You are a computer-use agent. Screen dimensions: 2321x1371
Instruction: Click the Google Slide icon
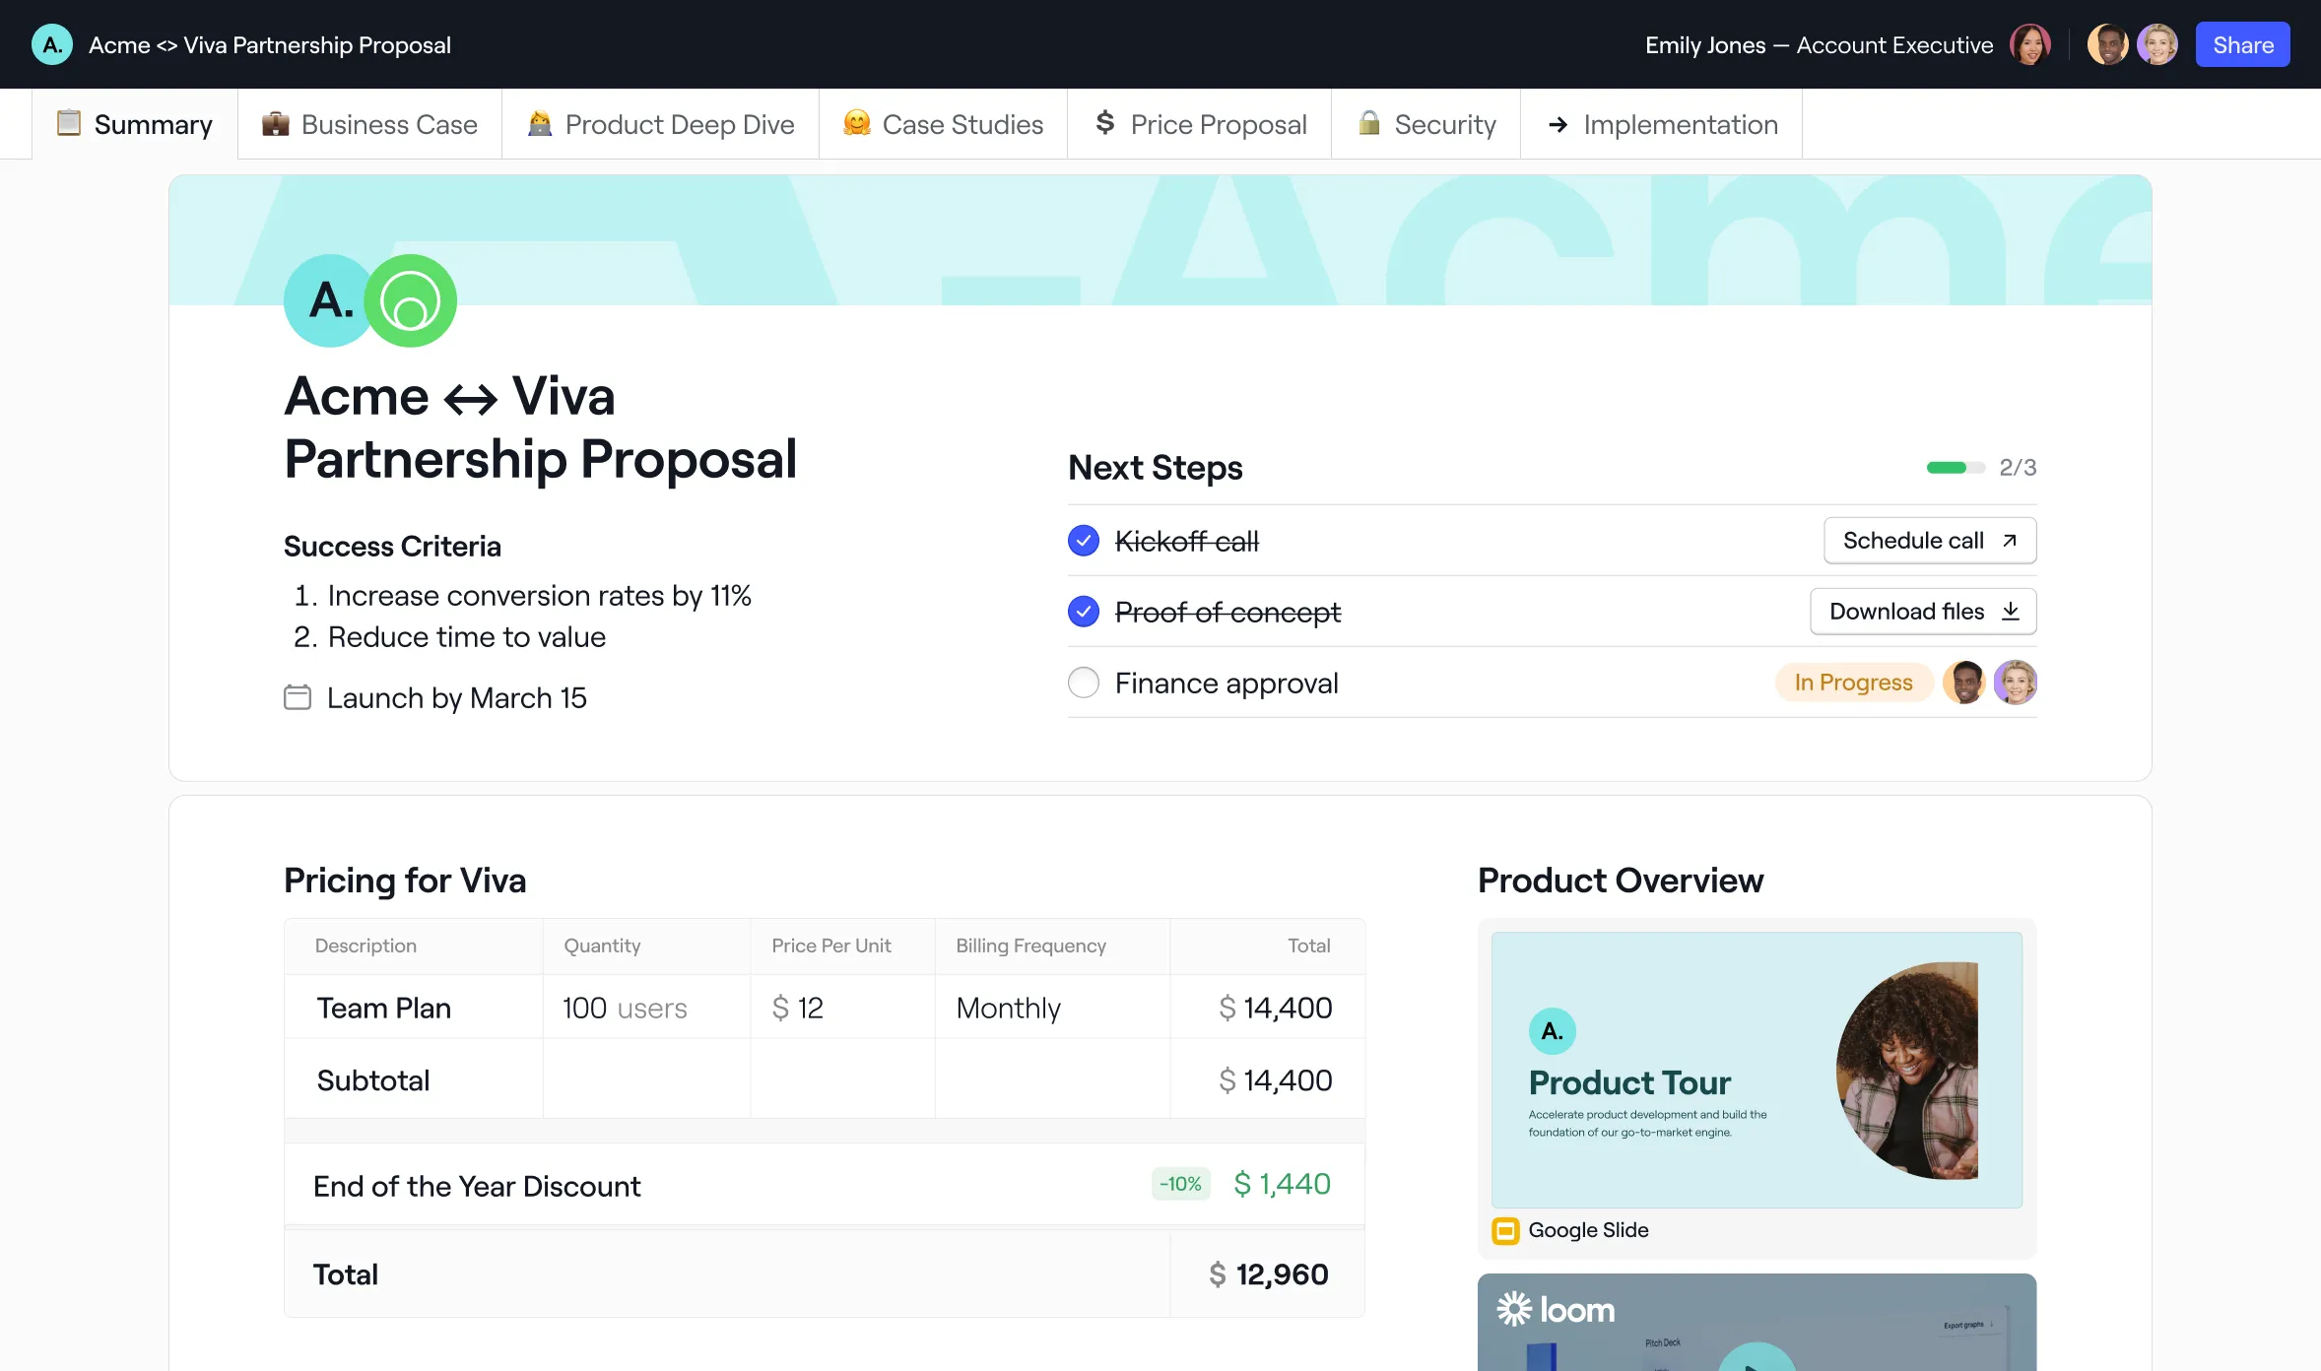coord(1505,1230)
